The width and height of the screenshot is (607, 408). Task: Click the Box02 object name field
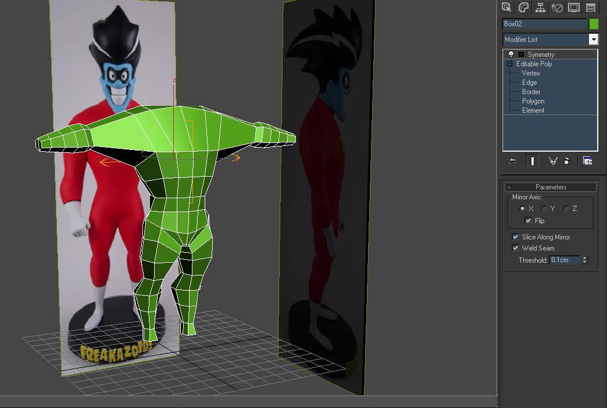[x=544, y=24]
